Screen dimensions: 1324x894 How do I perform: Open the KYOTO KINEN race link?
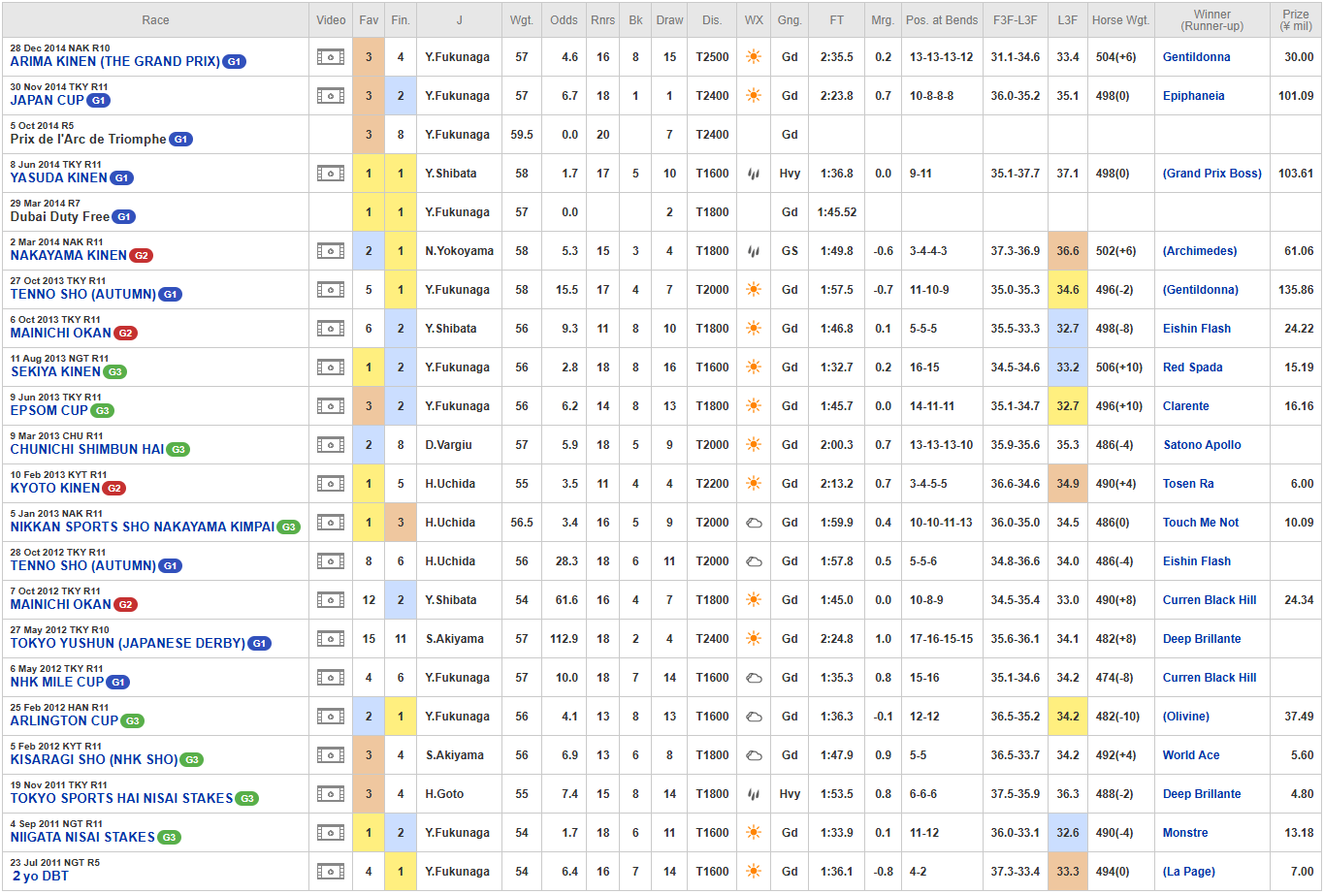55,488
